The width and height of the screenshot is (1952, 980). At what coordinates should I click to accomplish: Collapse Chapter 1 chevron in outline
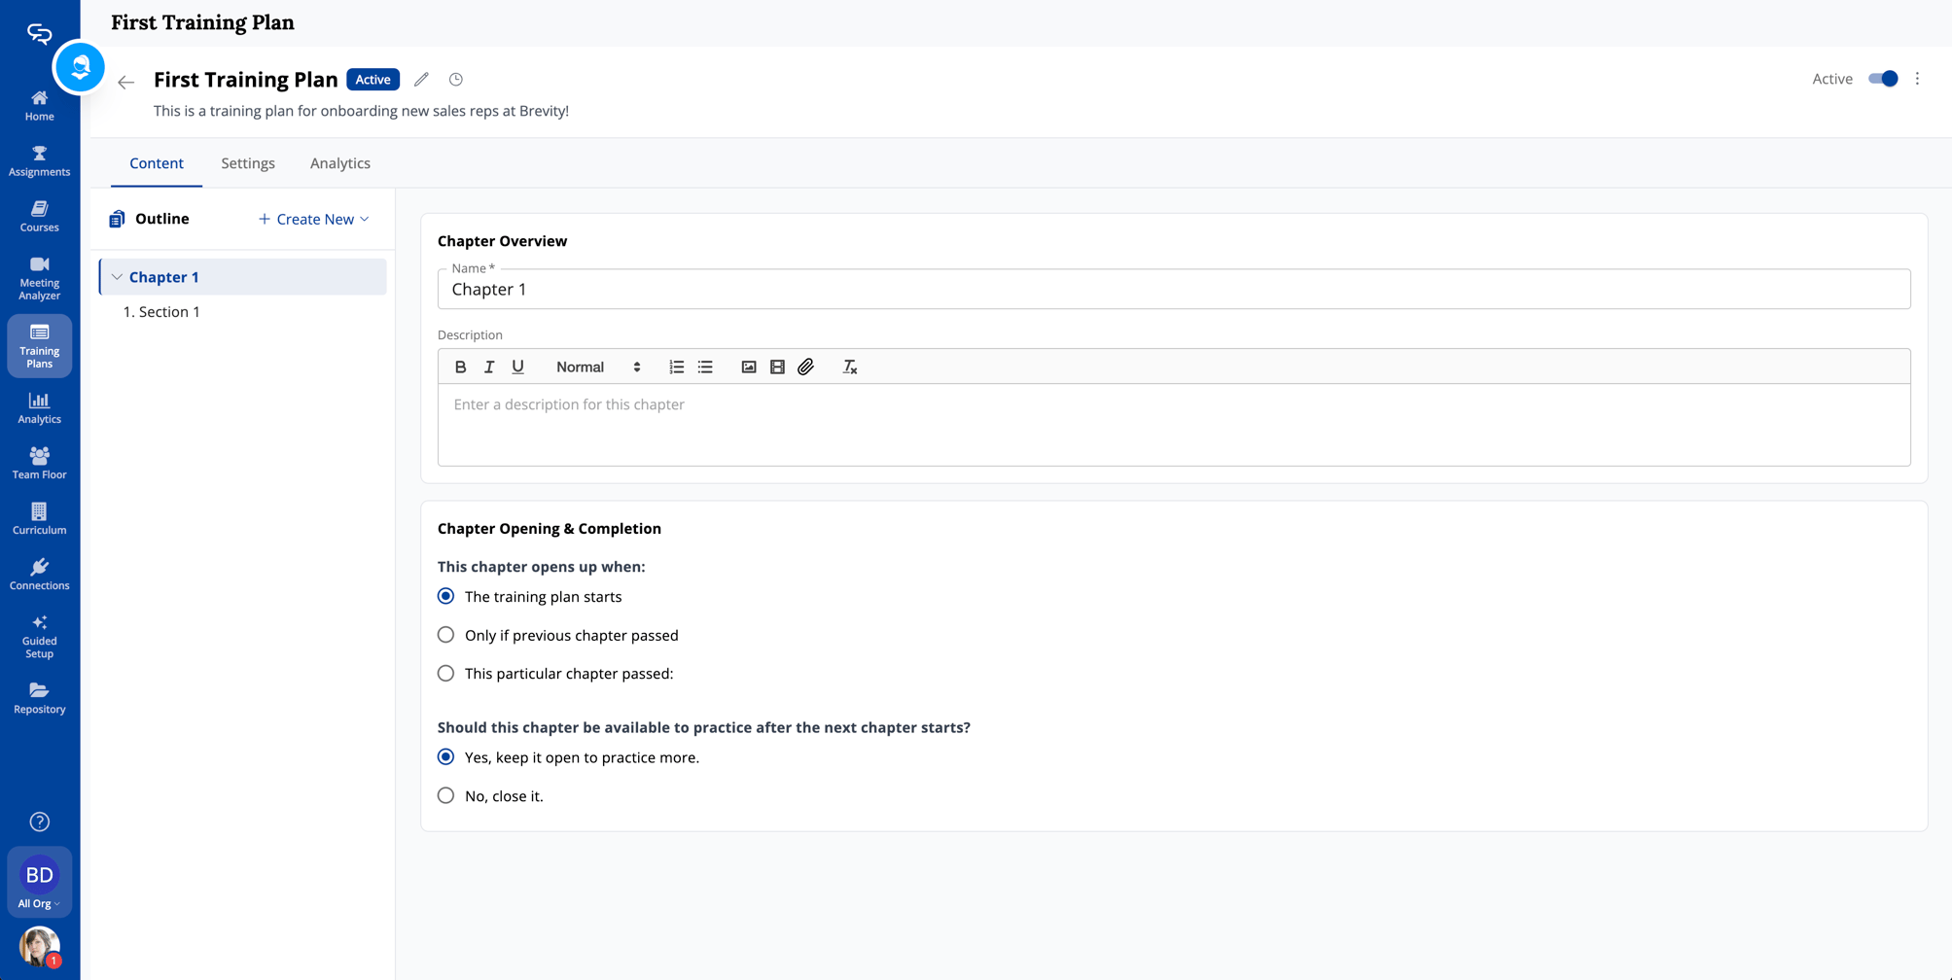pyautogui.click(x=117, y=277)
